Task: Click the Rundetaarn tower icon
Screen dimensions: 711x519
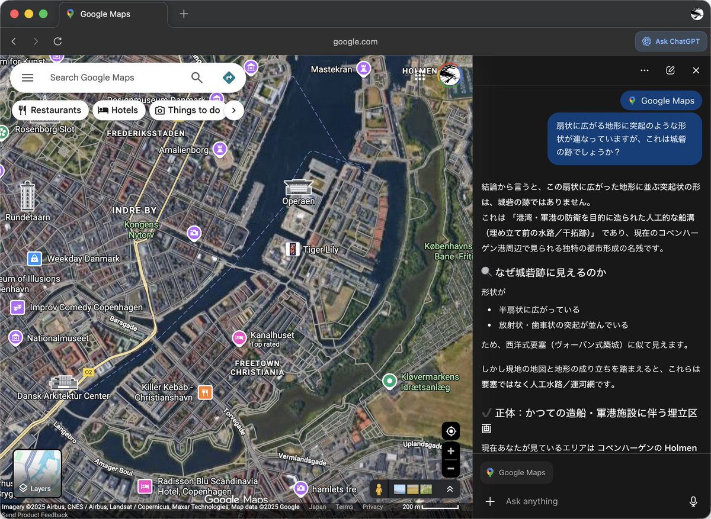Action: click(x=27, y=196)
